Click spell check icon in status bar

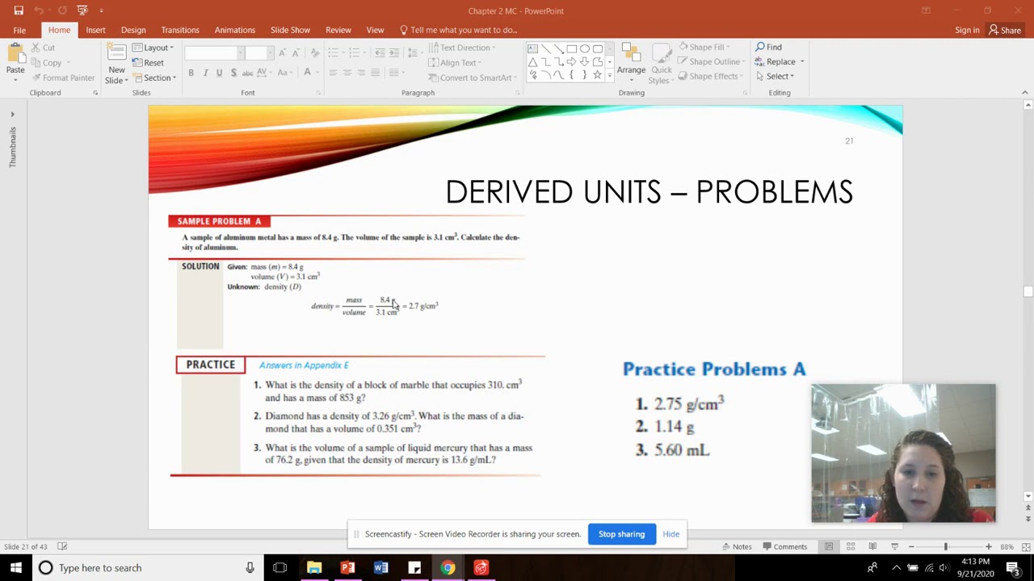[62, 546]
